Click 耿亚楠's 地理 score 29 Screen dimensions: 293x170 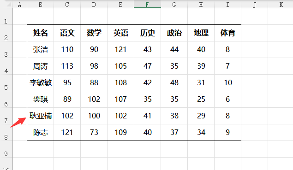(201, 116)
